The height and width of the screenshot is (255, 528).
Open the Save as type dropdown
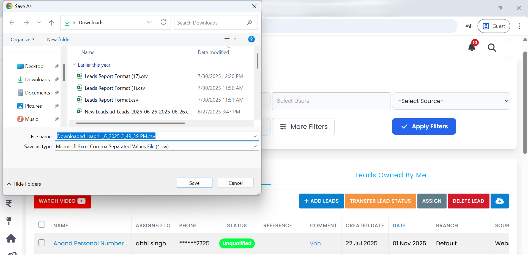pos(255,146)
